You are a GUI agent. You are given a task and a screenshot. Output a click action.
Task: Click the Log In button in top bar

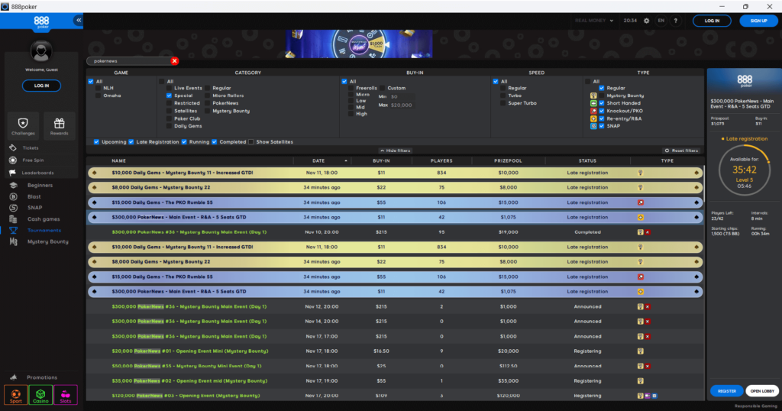712,21
